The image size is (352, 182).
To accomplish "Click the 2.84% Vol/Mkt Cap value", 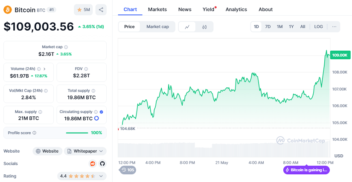I will click(29, 98).
